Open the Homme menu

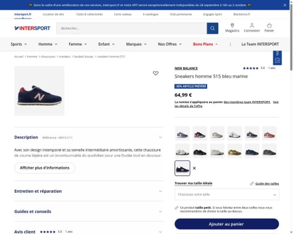(x=47, y=44)
